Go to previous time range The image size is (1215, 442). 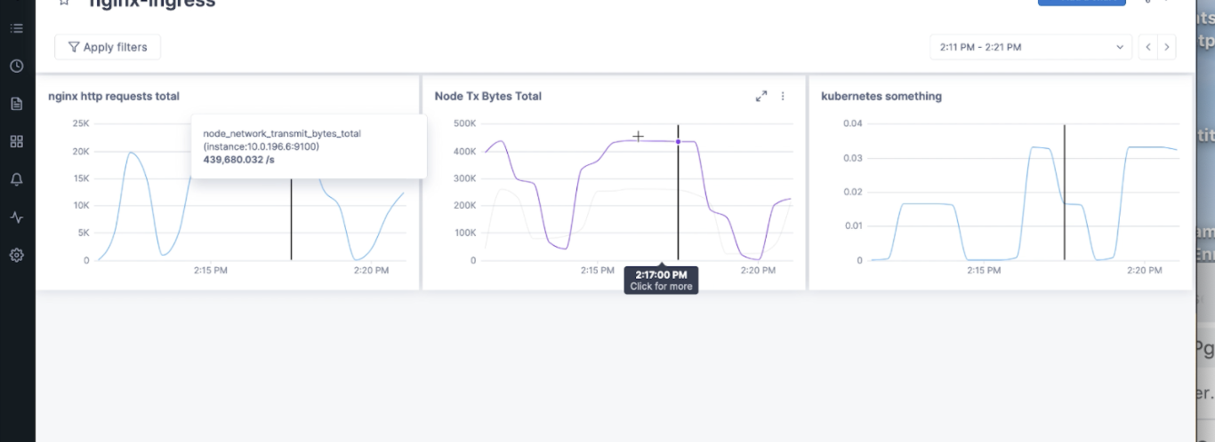tap(1148, 47)
